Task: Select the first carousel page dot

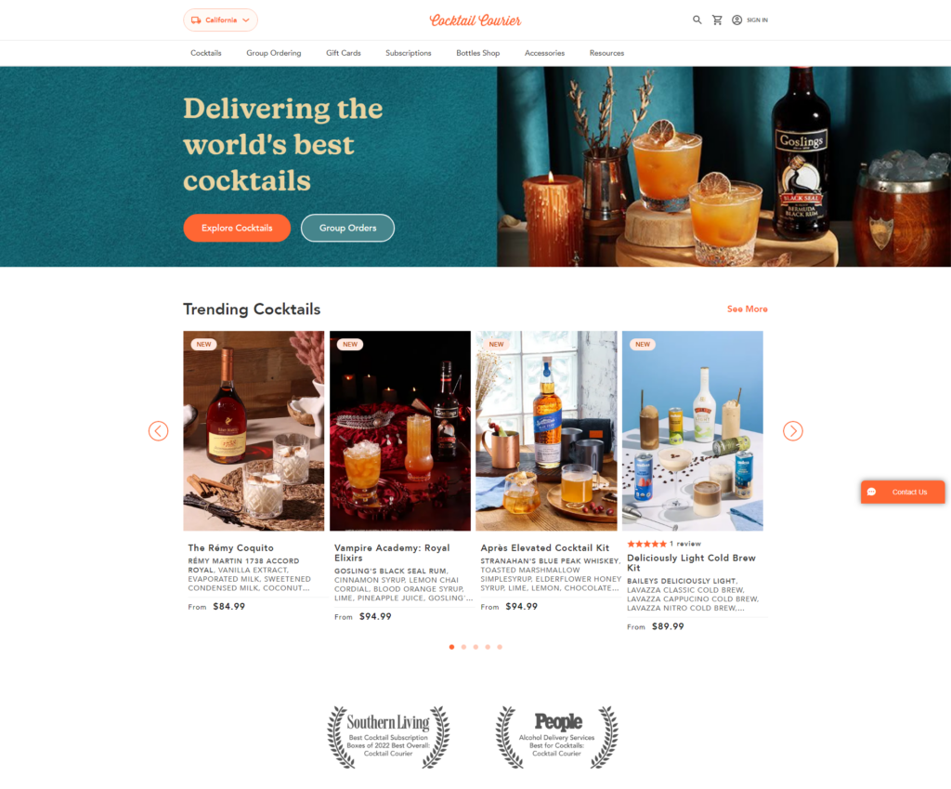Action: tap(451, 647)
